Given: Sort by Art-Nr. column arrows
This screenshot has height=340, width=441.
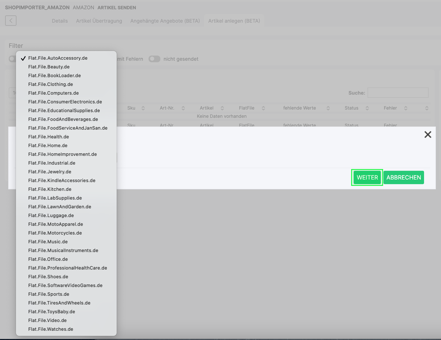Looking at the screenshot, I should [x=183, y=108].
